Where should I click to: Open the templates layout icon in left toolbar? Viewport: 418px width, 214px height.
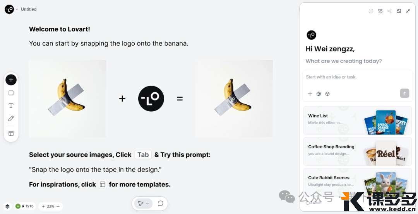[11, 133]
